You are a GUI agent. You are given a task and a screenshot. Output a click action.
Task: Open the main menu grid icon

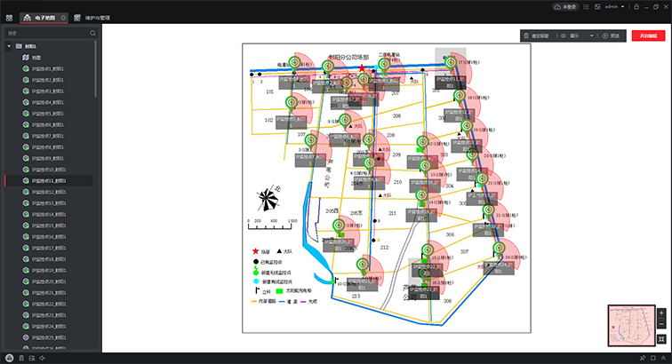pyautogui.click(x=9, y=17)
